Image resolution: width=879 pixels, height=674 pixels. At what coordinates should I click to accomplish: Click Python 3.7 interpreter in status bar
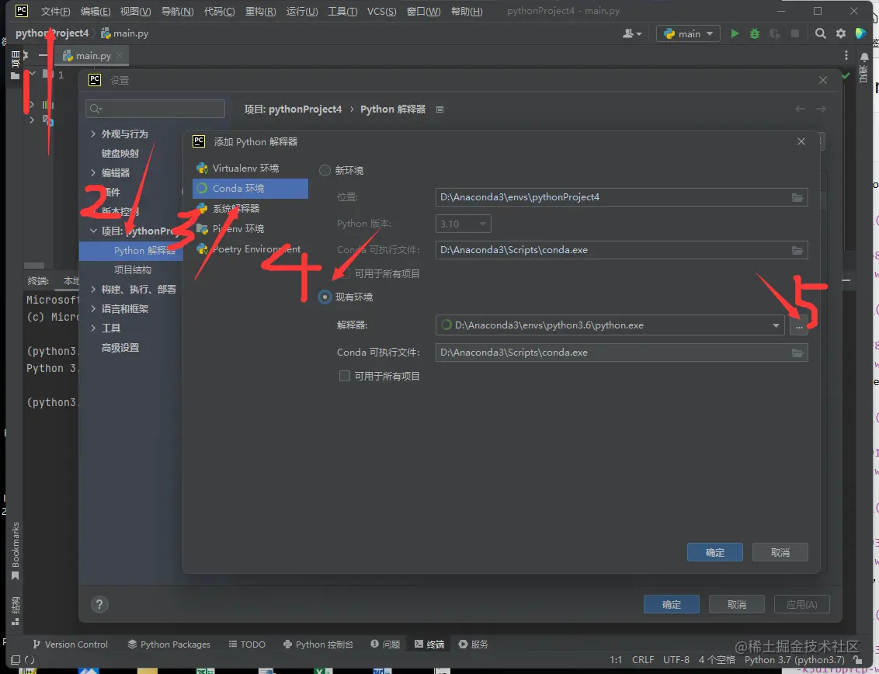[x=794, y=660]
